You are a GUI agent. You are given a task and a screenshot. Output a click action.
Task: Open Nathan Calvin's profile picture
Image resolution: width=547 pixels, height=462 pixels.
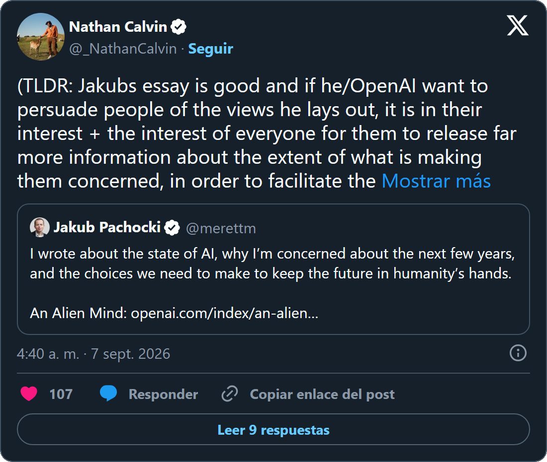[x=40, y=37]
